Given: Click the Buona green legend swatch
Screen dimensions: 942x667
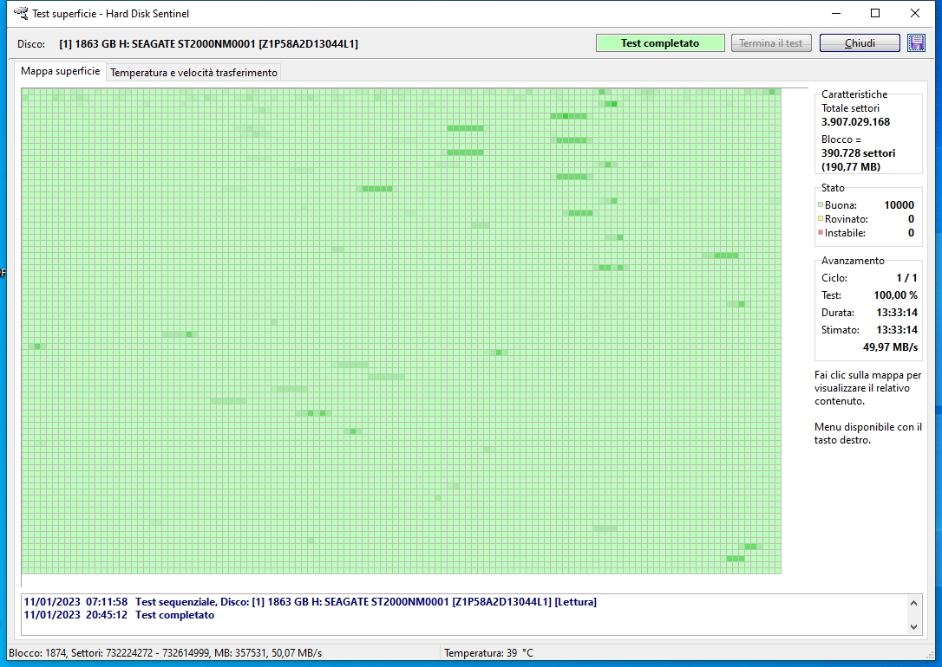Looking at the screenshot, I should tap(821, 205).
